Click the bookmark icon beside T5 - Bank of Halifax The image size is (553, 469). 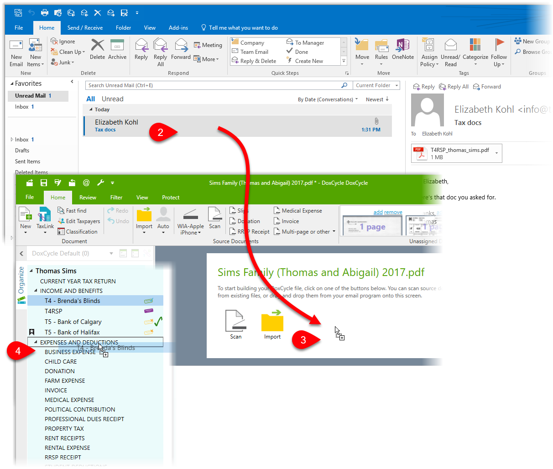point(32,332)
